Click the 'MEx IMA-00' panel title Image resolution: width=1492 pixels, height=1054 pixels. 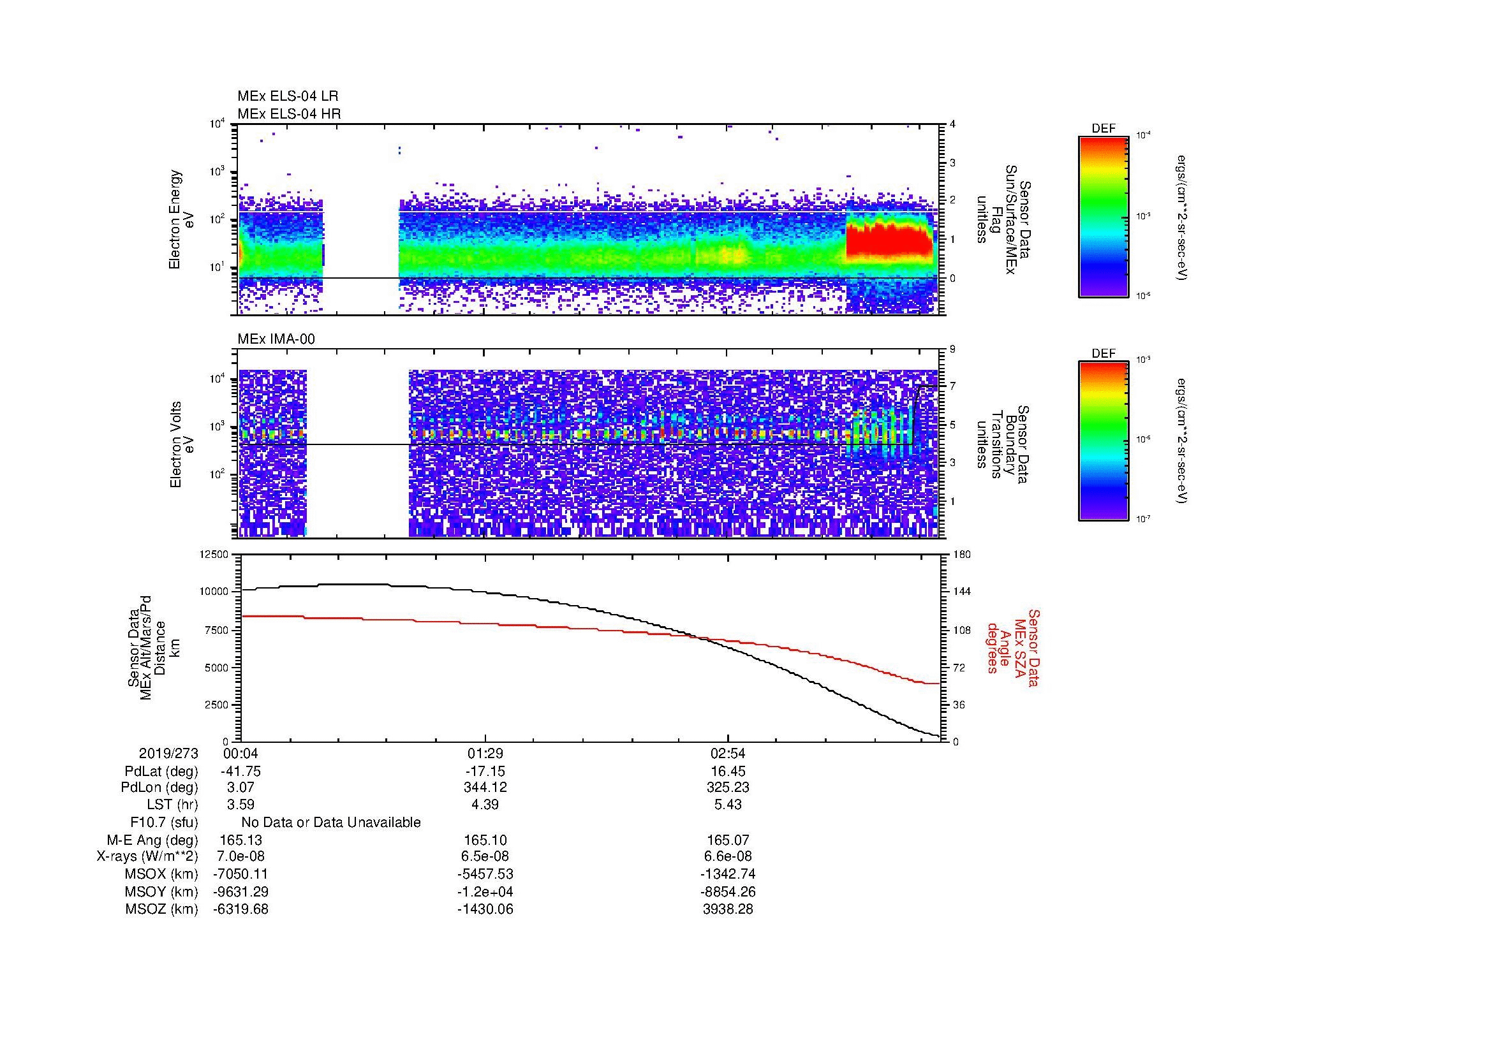(x=276, y=339)
